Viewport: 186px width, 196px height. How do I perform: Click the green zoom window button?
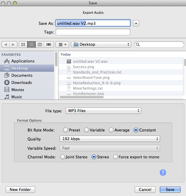tap(15, 3)
